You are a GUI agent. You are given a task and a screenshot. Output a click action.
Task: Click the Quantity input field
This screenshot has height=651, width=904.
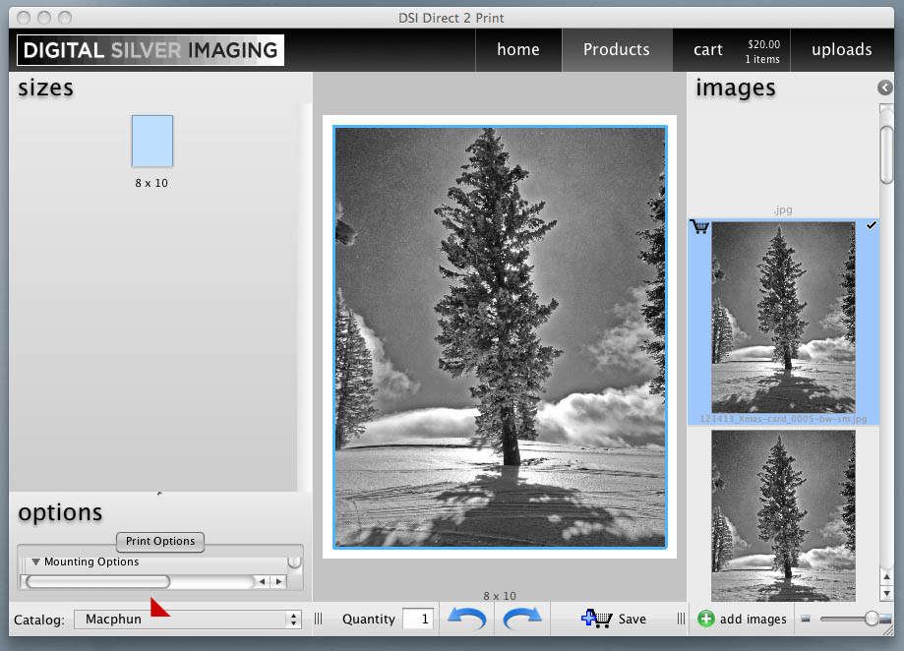coord(417,619)
